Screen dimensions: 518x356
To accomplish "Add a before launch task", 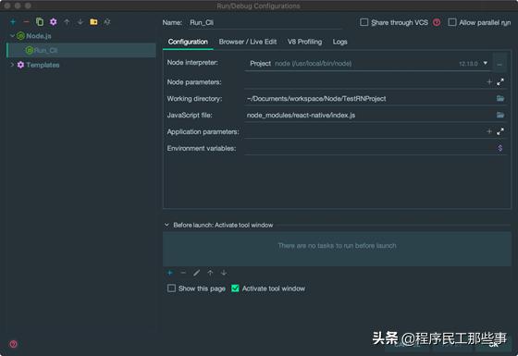I will click(170, 273).
